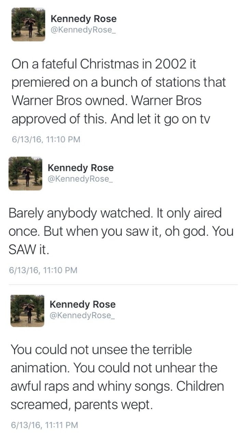Tap the avatar on the Warner Bros tweet
246x438 pixels.
click(28, 25)
